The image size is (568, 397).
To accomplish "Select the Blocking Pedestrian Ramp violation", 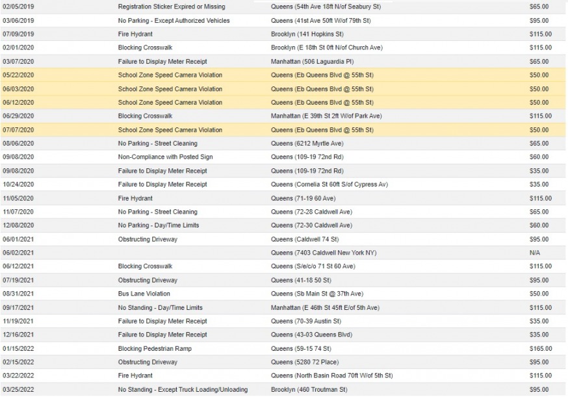I will [155, 349].
